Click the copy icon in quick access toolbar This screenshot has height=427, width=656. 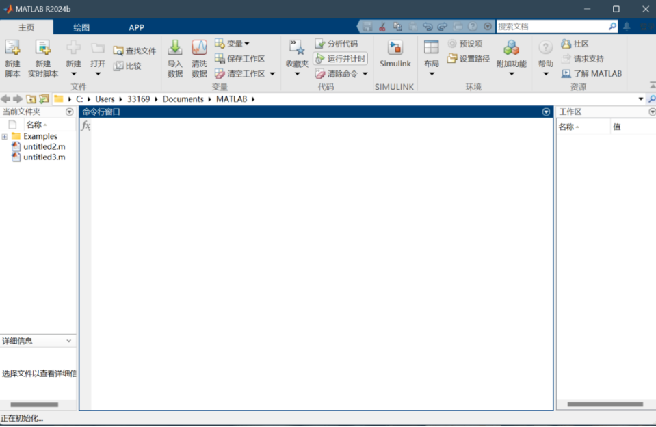point(397,27)
